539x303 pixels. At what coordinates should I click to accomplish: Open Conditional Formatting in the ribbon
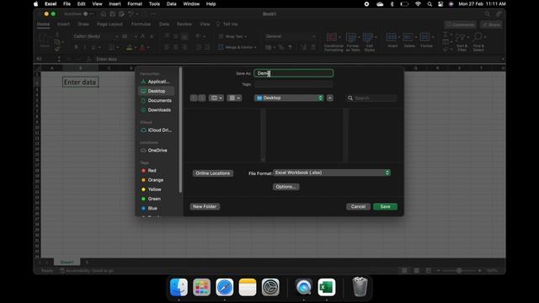click(x=334, y=42)
